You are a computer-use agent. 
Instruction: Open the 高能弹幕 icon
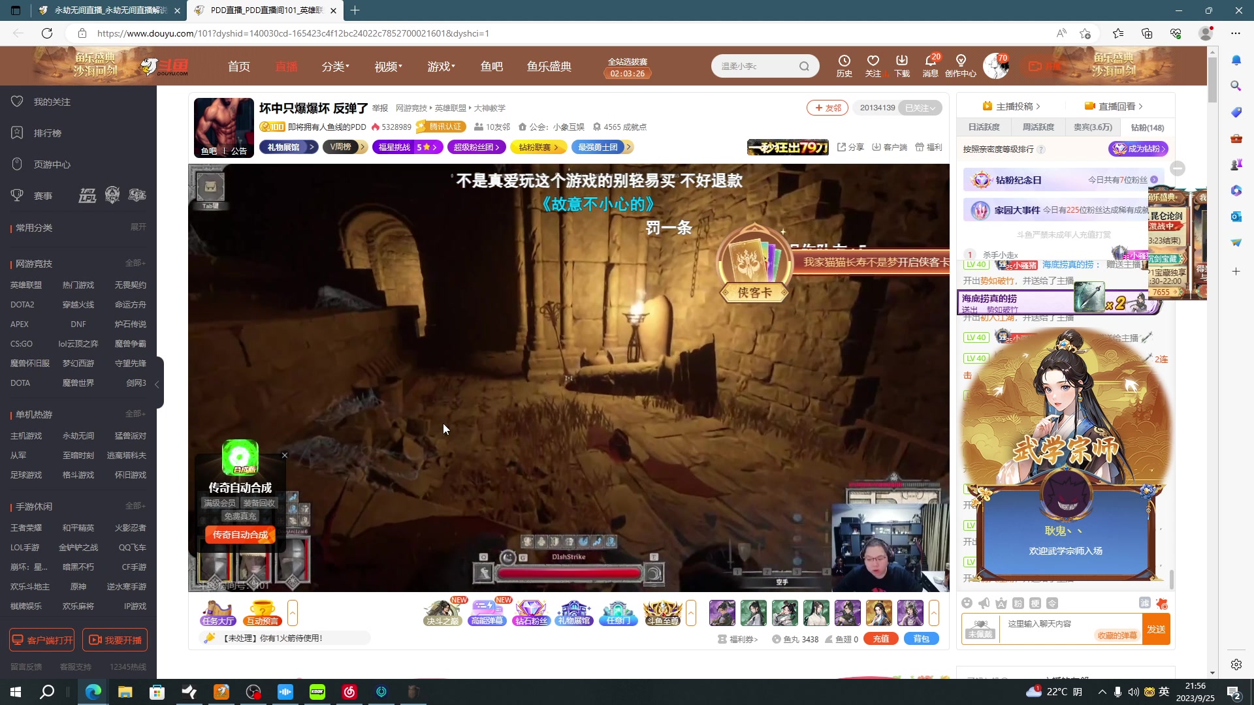pyautogui.click(x=487, y=613)
